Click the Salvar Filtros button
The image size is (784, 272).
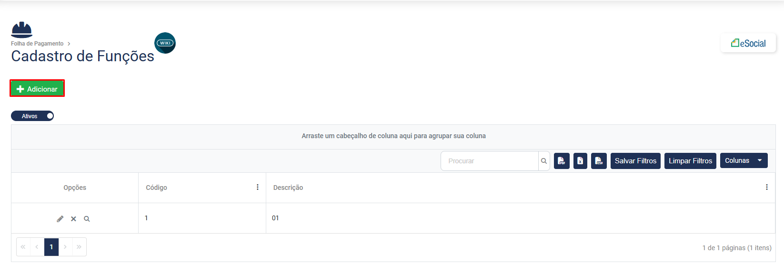[x=635, y=161]
